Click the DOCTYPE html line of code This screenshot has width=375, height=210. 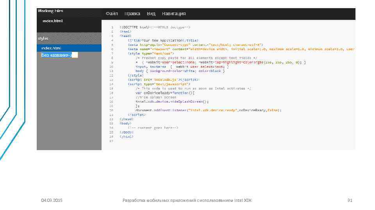155,27
